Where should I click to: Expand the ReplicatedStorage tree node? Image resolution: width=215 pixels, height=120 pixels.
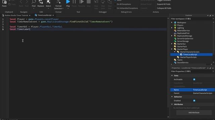pyautogui.click(x=172, y=36)
